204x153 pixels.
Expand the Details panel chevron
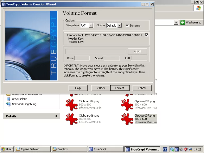56,116
